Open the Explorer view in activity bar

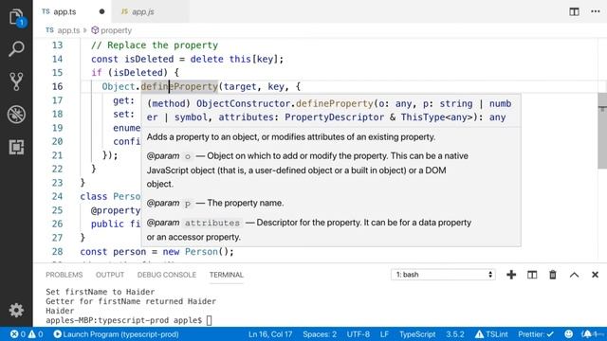pyautogui.click(x=16, y=17)
